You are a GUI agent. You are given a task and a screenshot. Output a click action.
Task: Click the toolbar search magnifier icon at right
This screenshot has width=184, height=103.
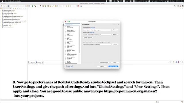click(175, 6)
